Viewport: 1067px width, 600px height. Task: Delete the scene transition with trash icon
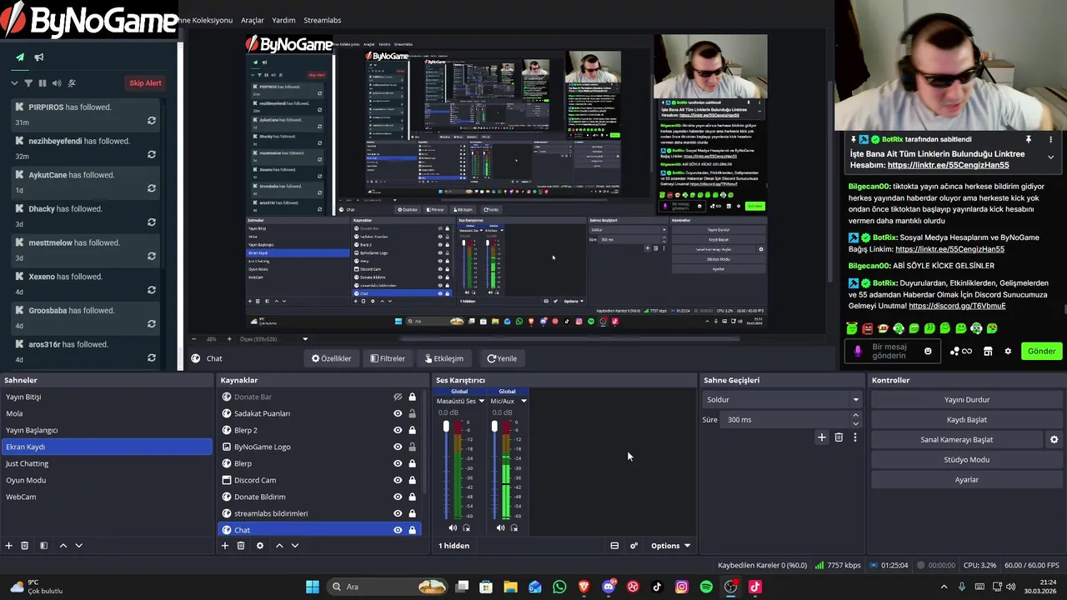(839, 437)
